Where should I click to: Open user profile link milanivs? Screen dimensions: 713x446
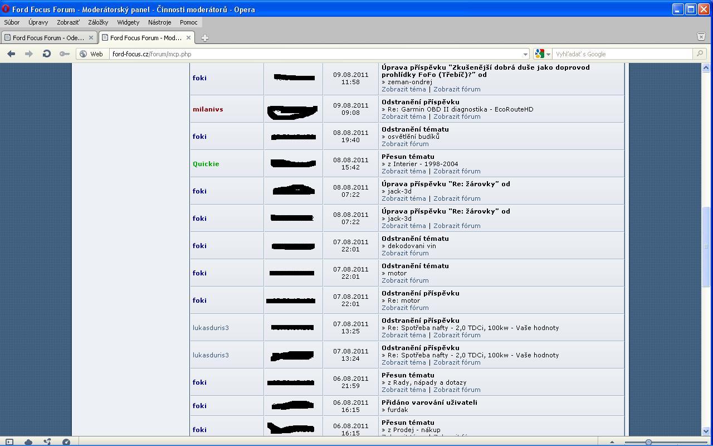click(x=208, y=109)
